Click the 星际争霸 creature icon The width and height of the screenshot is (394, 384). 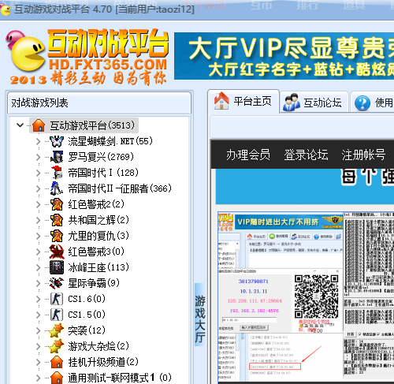[x=57, y=283]
